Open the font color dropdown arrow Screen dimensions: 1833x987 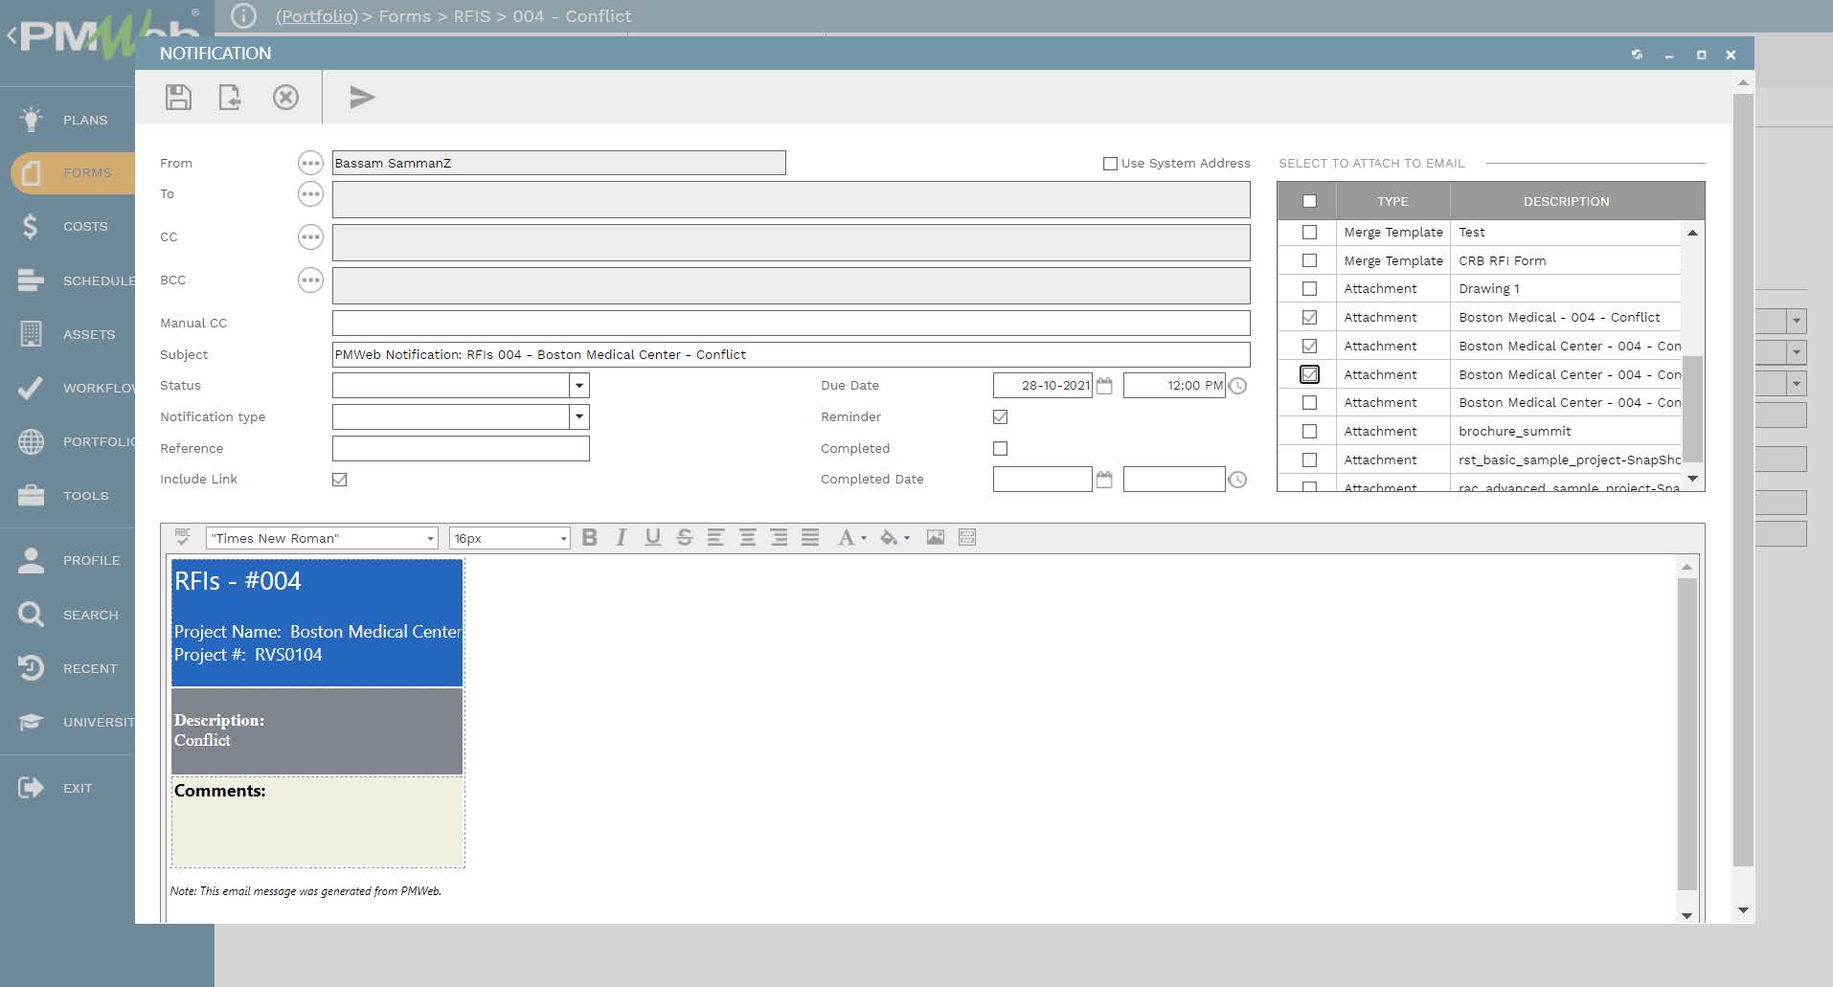tap(864, 538)
